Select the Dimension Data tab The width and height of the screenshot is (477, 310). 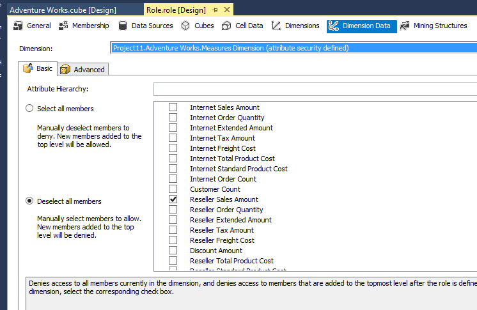(362, 26)
